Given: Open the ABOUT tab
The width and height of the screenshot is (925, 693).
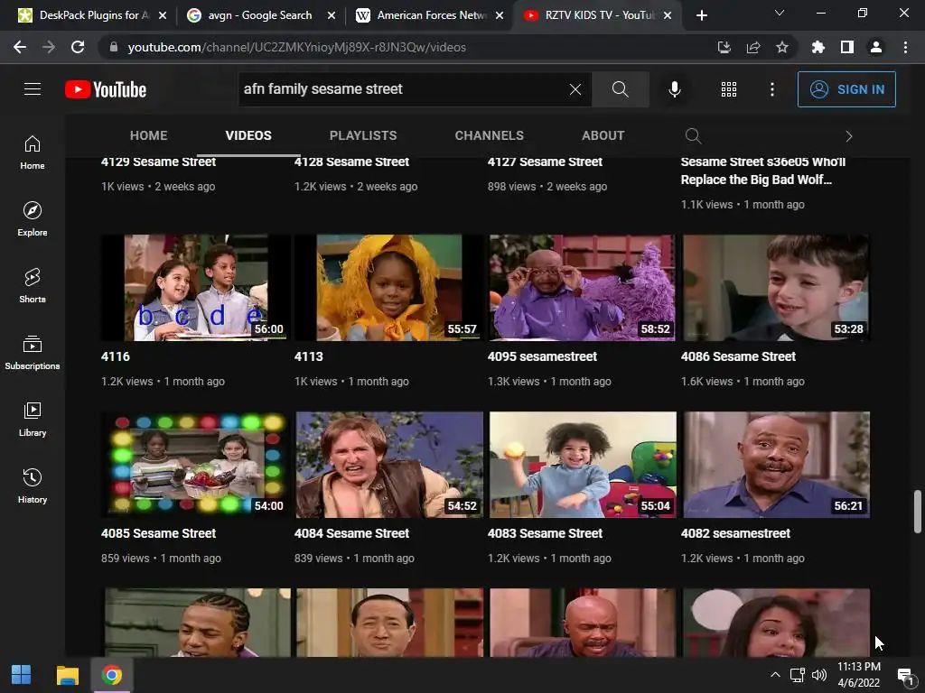Looking at the screenshot, I should pyautogui.click(x=603, y=135).
